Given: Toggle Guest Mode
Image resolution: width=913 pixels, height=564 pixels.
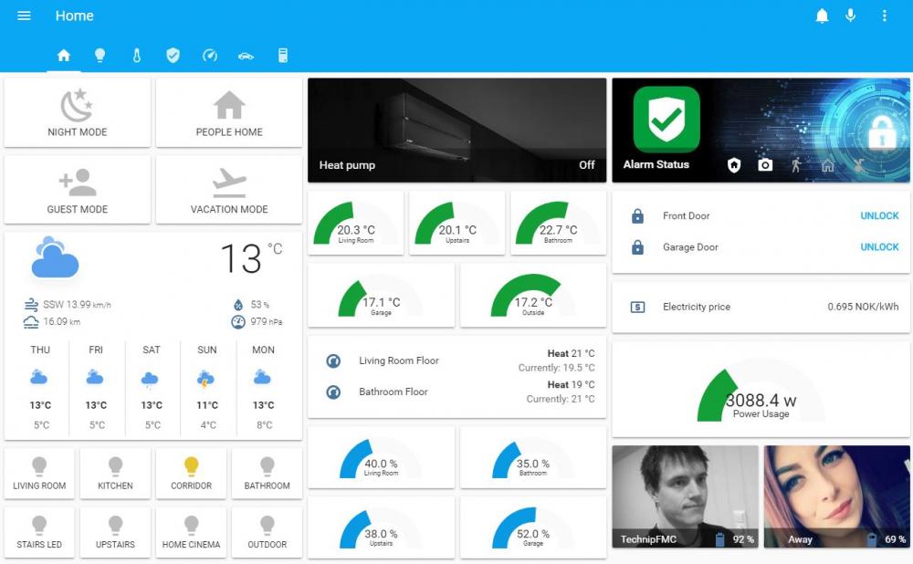Looking at the screenshot, I should pos(78,190).
